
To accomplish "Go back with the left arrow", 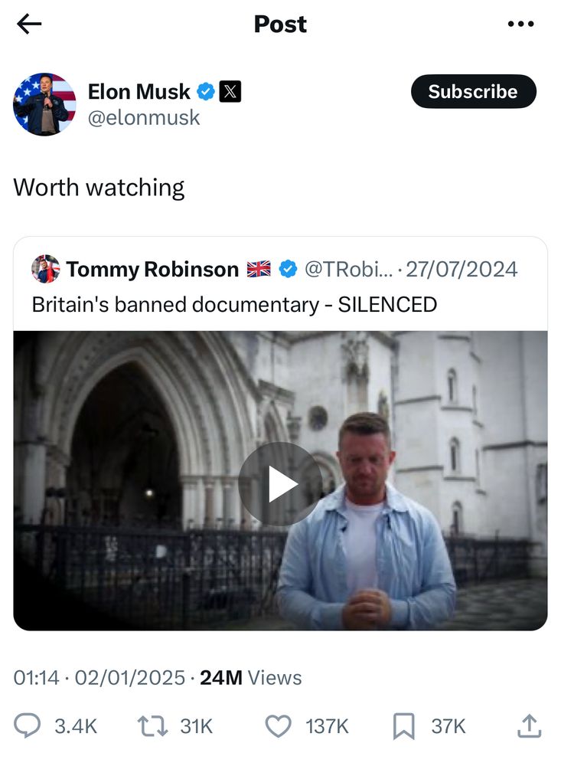I will pos(29,25).
